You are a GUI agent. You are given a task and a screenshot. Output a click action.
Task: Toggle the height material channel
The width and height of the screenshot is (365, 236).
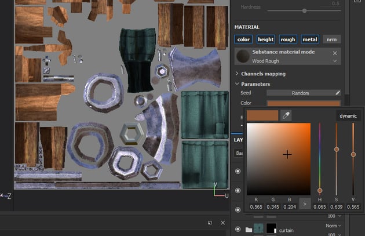point(265,39)
